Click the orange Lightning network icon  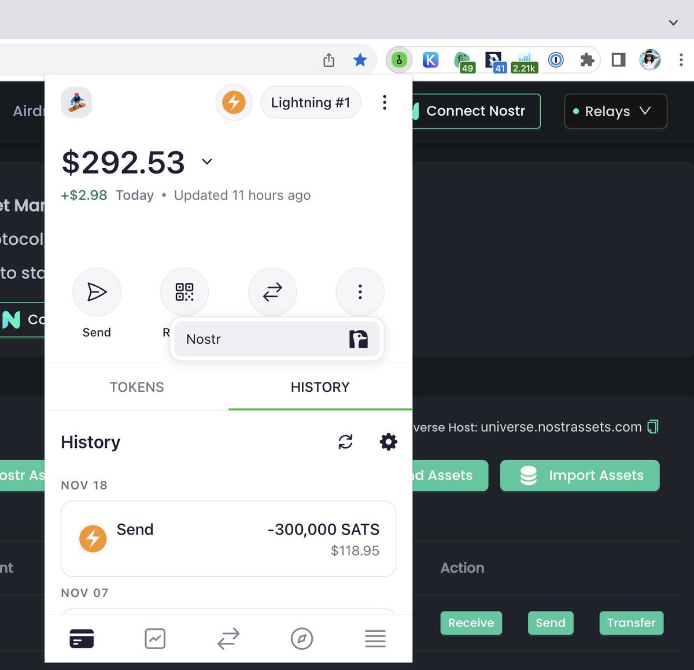[234, 102]
